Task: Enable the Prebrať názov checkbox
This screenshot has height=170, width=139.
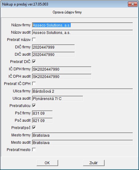Action: point(34,39)
